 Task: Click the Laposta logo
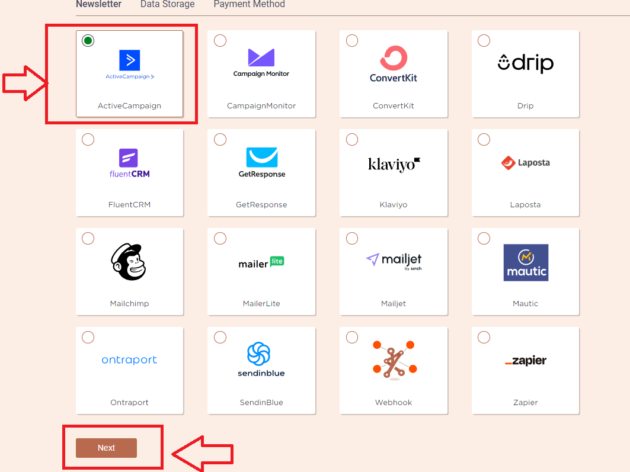526,162
